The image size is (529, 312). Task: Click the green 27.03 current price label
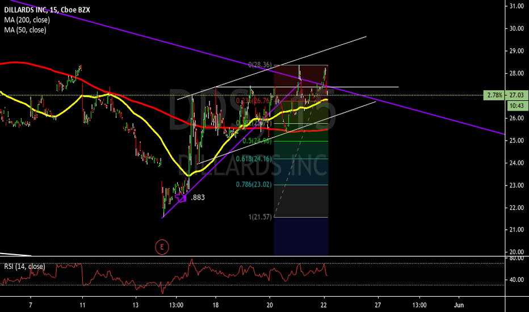(x=517, y=95)
